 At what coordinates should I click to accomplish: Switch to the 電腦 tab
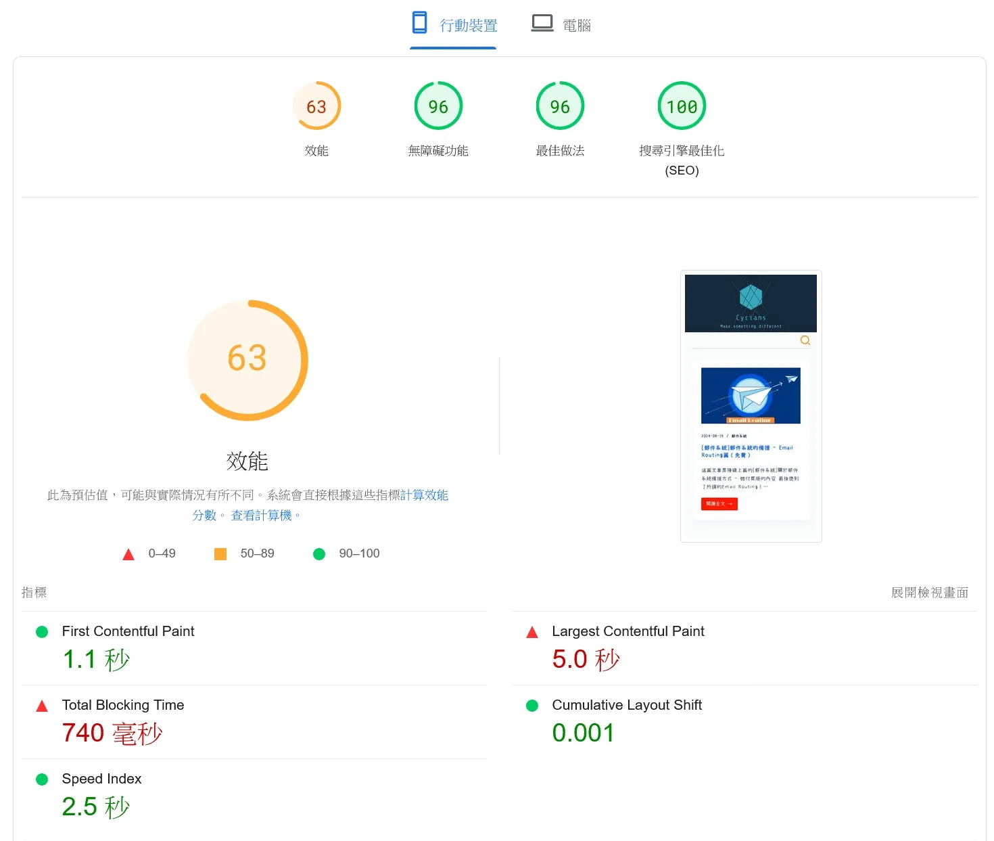(563, 24)
